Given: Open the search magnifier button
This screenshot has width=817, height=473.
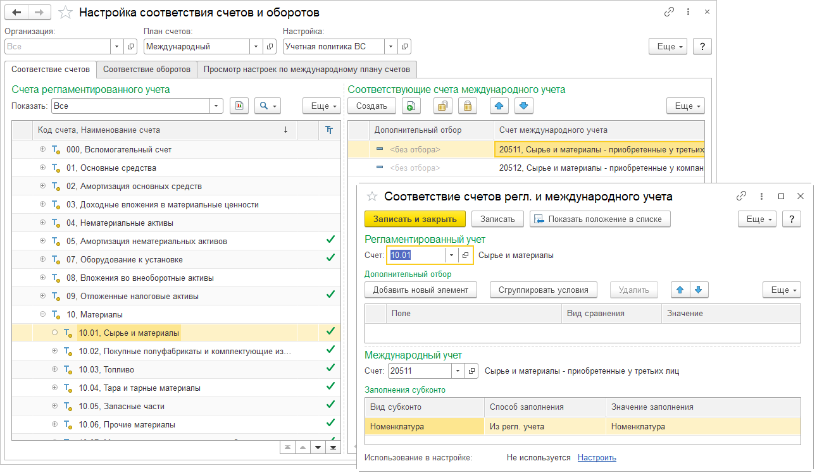Looking at the screenshot, I should coord(267,106).
